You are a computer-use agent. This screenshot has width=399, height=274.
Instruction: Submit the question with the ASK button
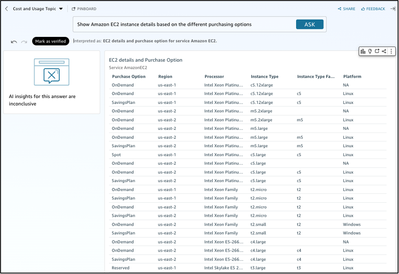[x=310, y=24]
